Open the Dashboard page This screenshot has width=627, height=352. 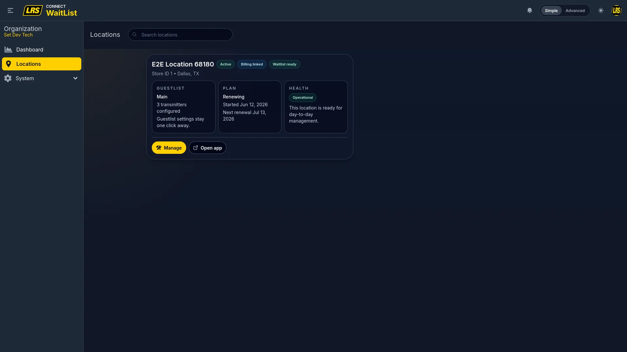(x=41, y=50)
